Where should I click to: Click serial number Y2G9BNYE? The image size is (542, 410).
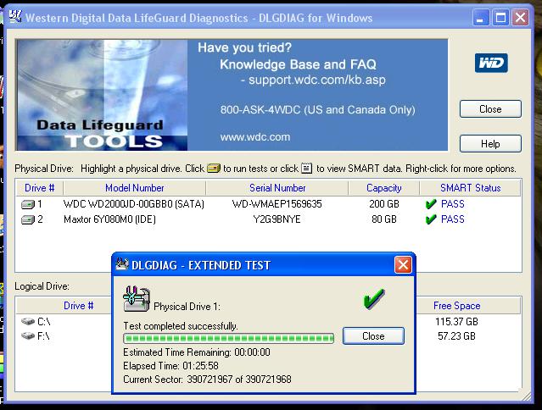pyautogui.click(x=277, y=219)
